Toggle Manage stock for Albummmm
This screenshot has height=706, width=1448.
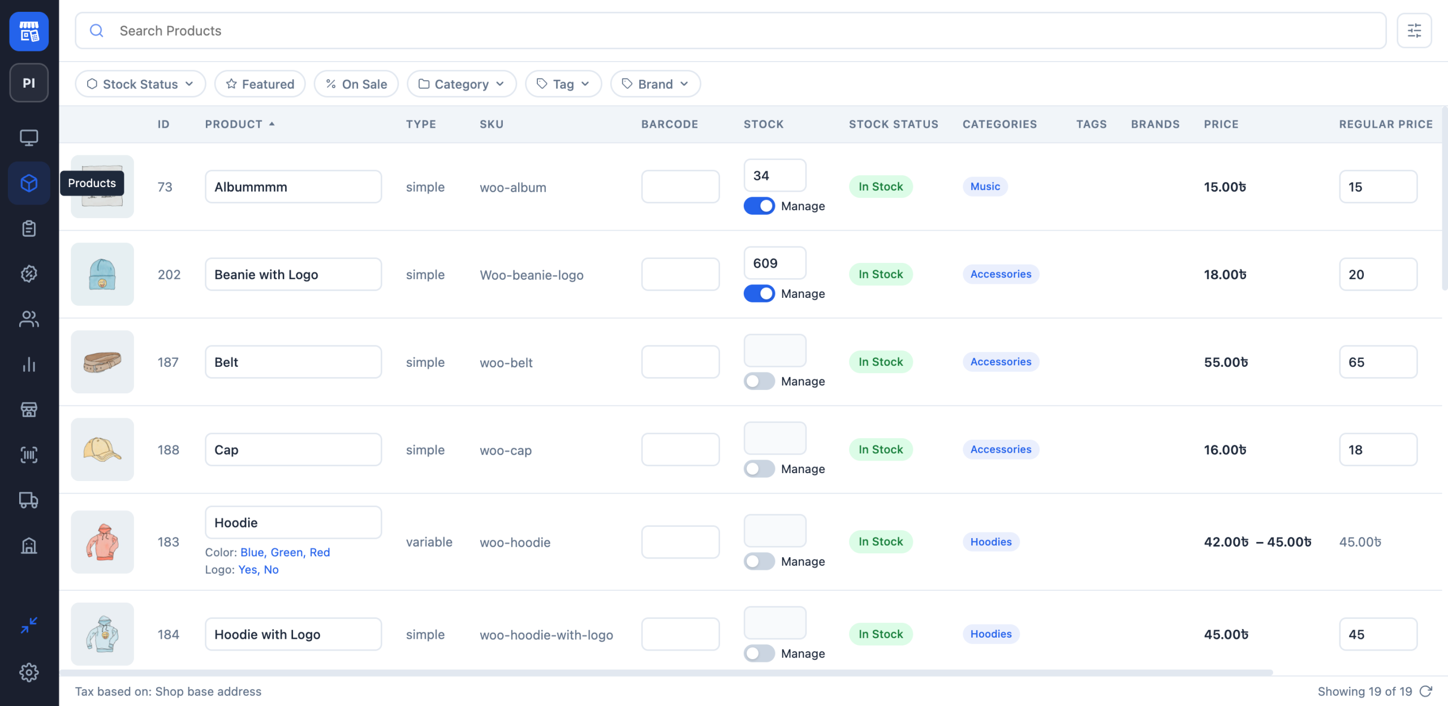[759, 206]
